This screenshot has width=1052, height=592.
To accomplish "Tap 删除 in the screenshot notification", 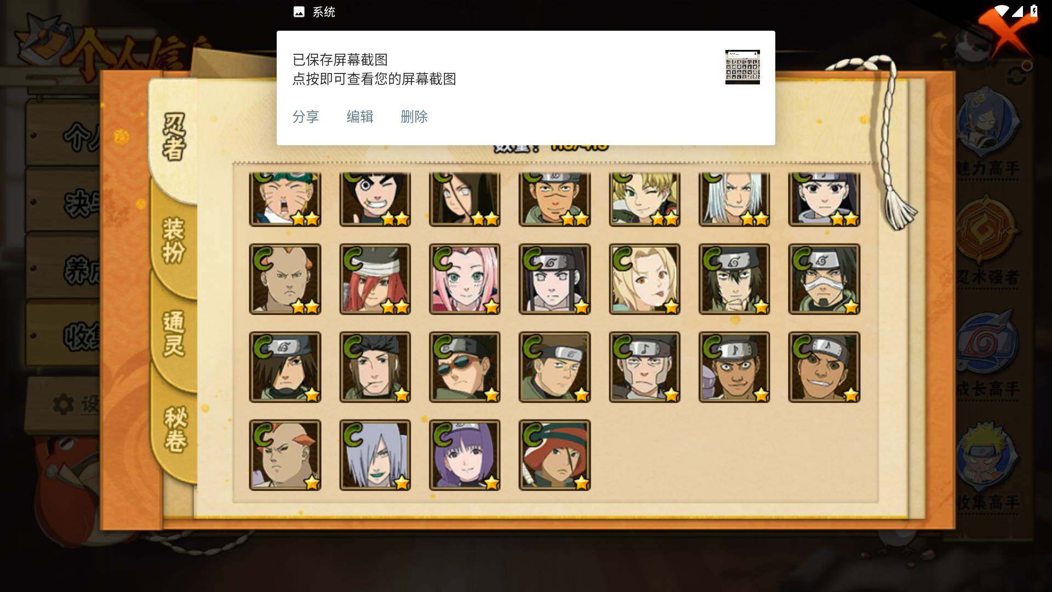I will [x=414, y=117].
